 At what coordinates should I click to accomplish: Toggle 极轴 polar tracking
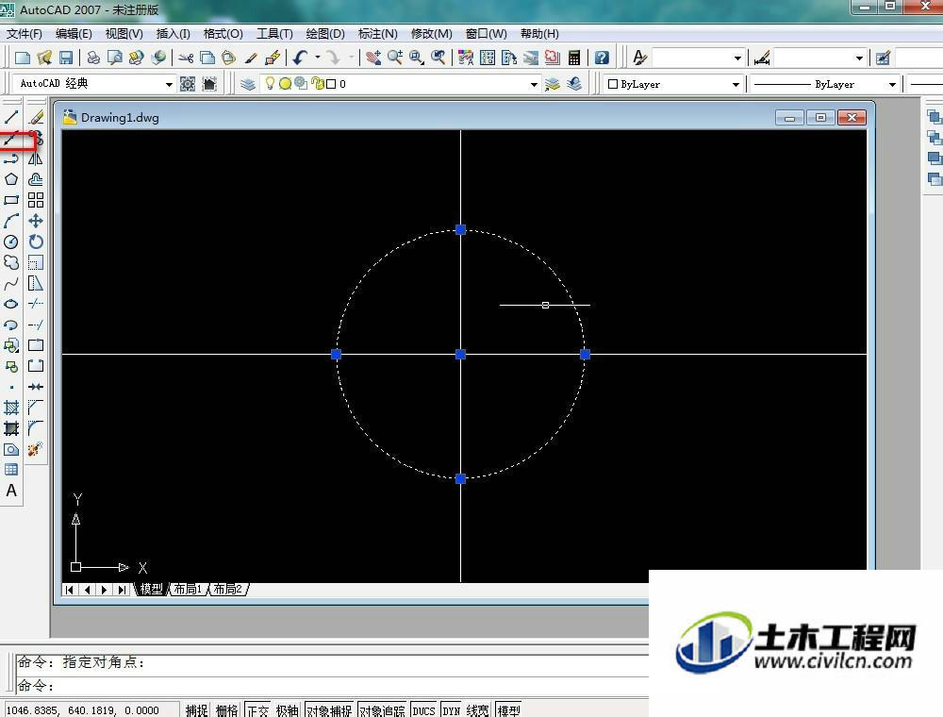tap(288, 710)
